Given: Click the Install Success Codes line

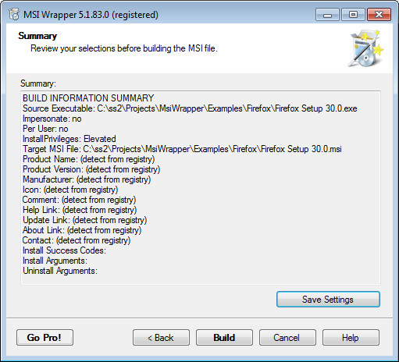Looking at the screenshot, I should tap(64, 250).
